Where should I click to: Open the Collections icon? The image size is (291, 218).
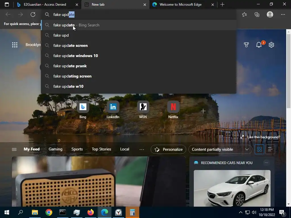pos(257,14)
